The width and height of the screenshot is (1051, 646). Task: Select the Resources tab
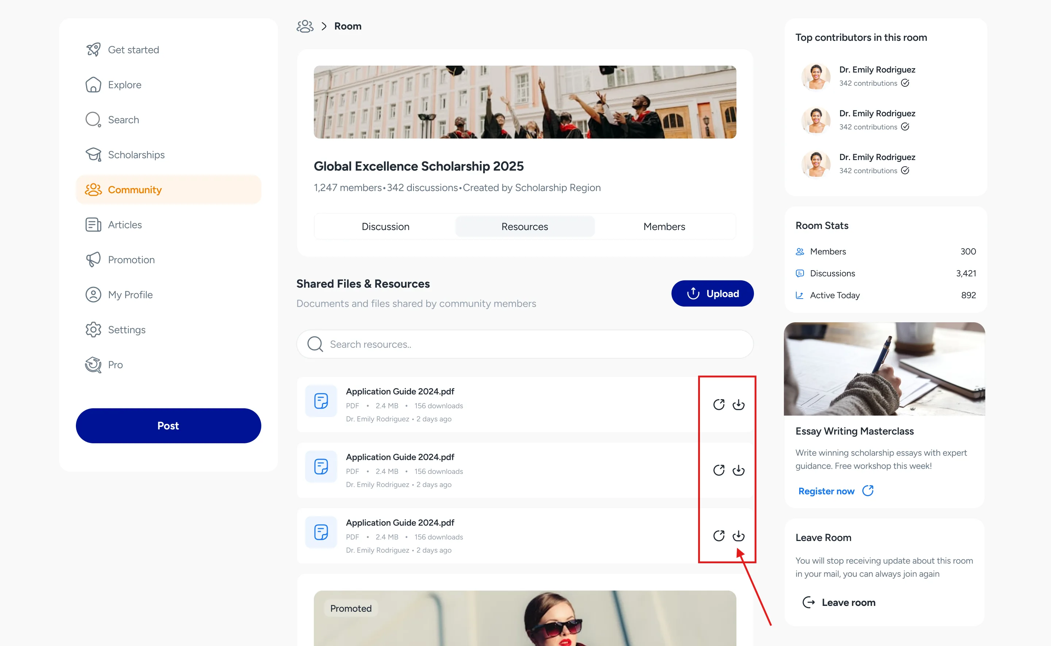525,226
